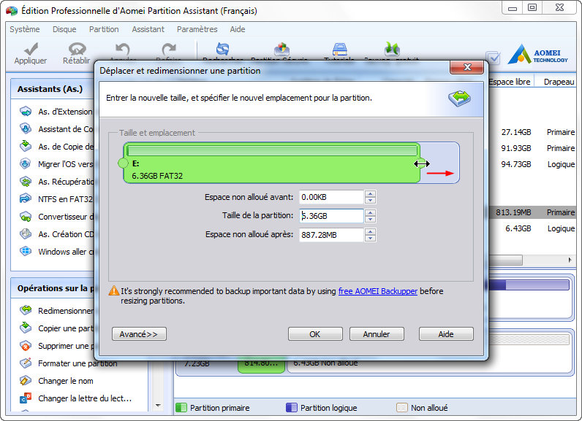582x421 pixels.
Task: Click the Espace libre column header
Action: (x=509, y=82)
